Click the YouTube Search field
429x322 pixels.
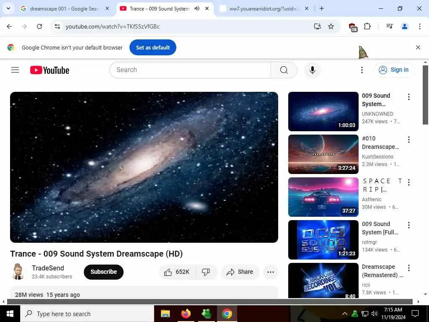click(190, 70)
